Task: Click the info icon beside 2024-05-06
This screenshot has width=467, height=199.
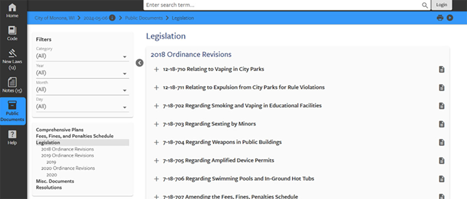Action: pyautogui.click(x=112, y=18)
